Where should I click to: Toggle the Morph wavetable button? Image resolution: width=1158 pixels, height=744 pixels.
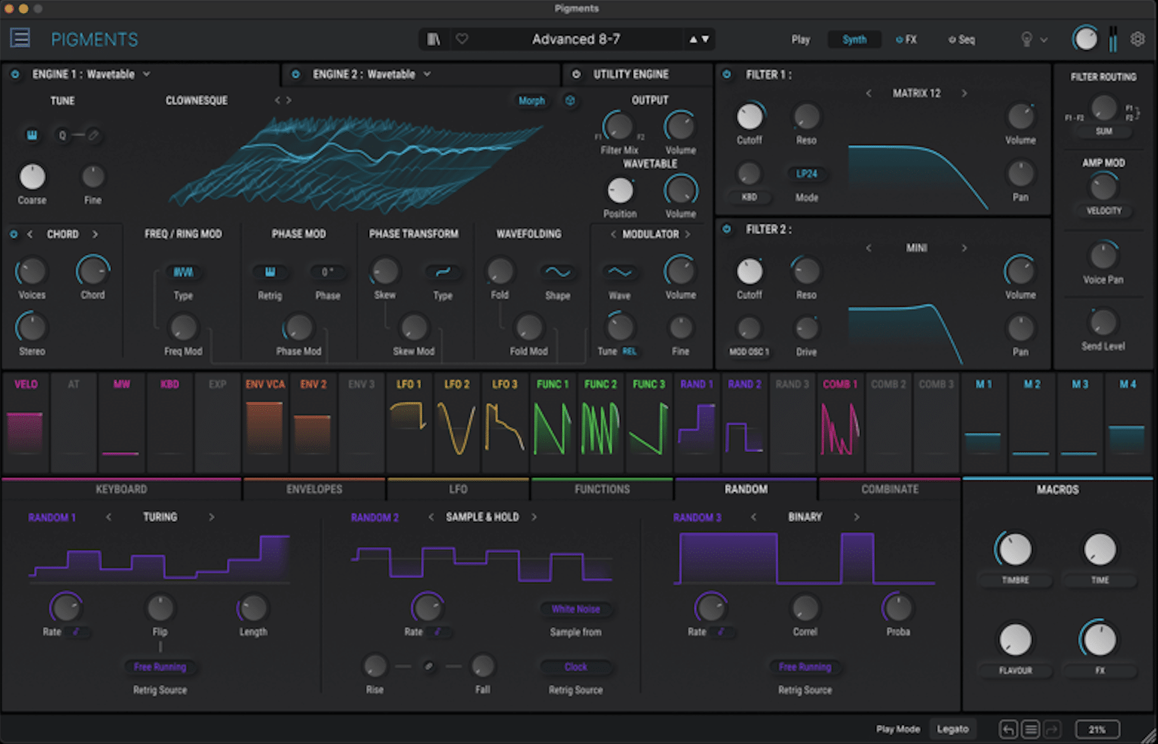click(x=532, y=101)
